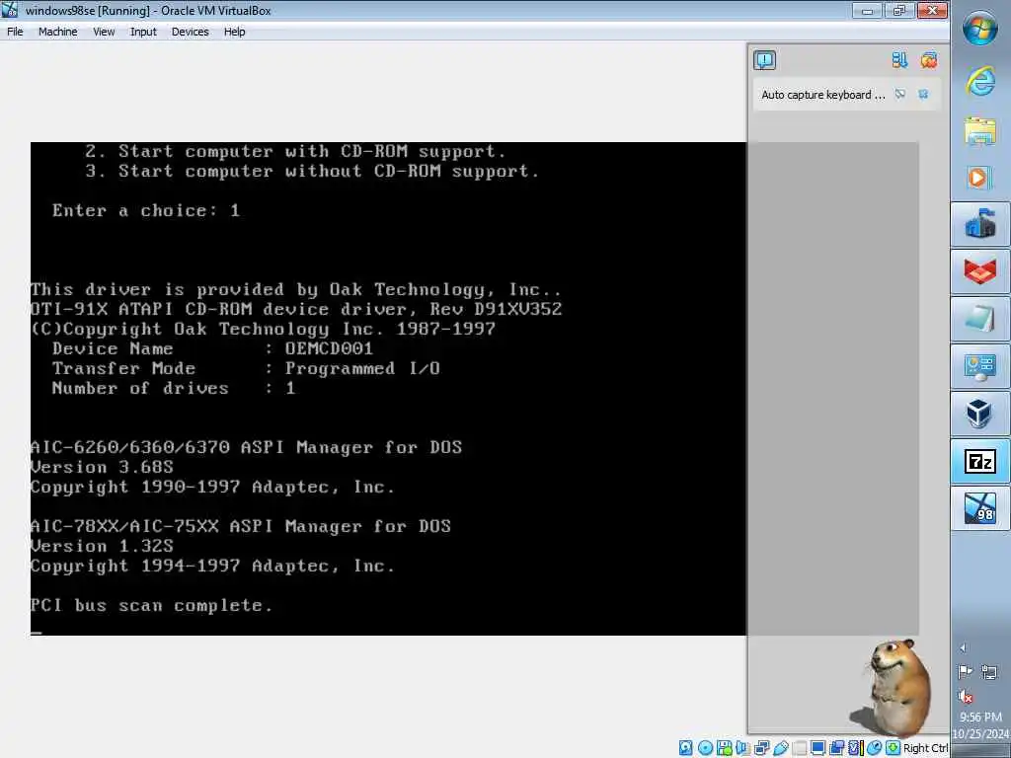Toggle the notification center speech-bubble icon
The width and height of the screenshot is (1011, 758).
[765, 60]
